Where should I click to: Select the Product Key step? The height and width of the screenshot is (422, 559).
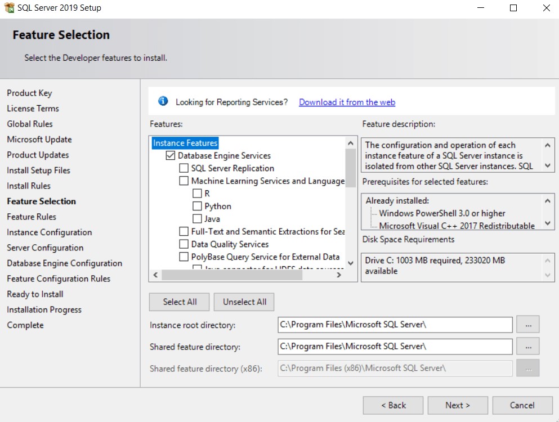pyautogui.click(x=30, y=93)
